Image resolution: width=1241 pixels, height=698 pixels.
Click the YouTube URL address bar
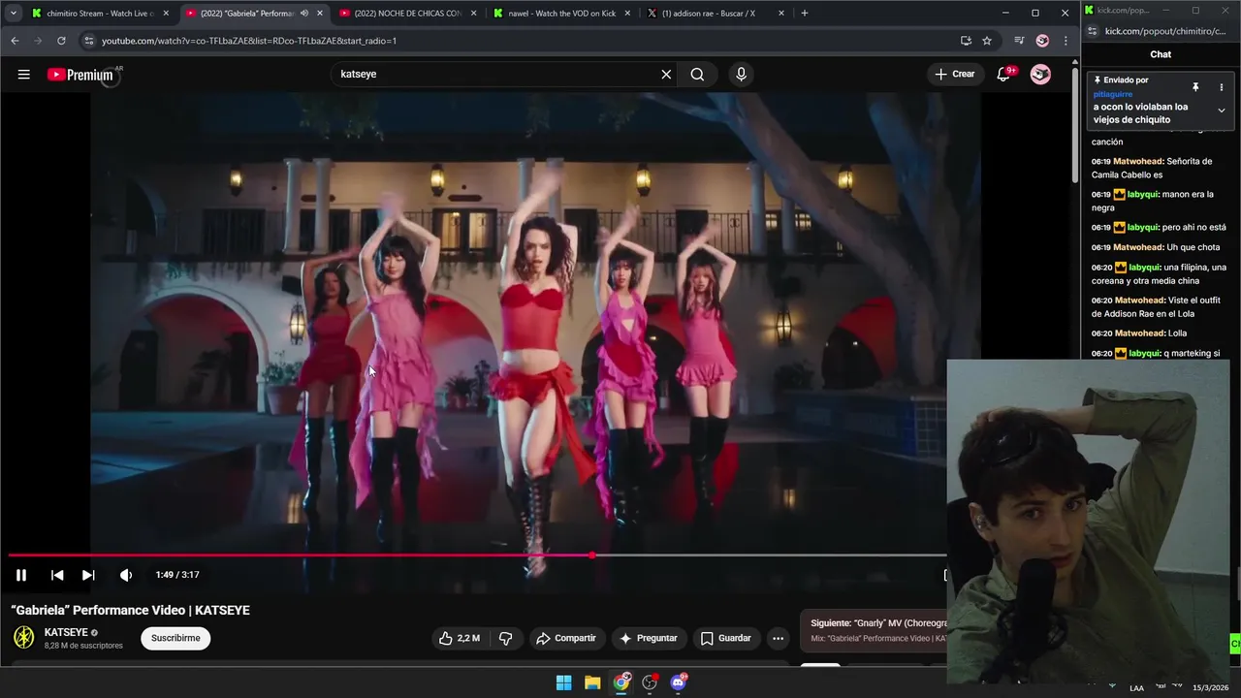pos(524,41)
